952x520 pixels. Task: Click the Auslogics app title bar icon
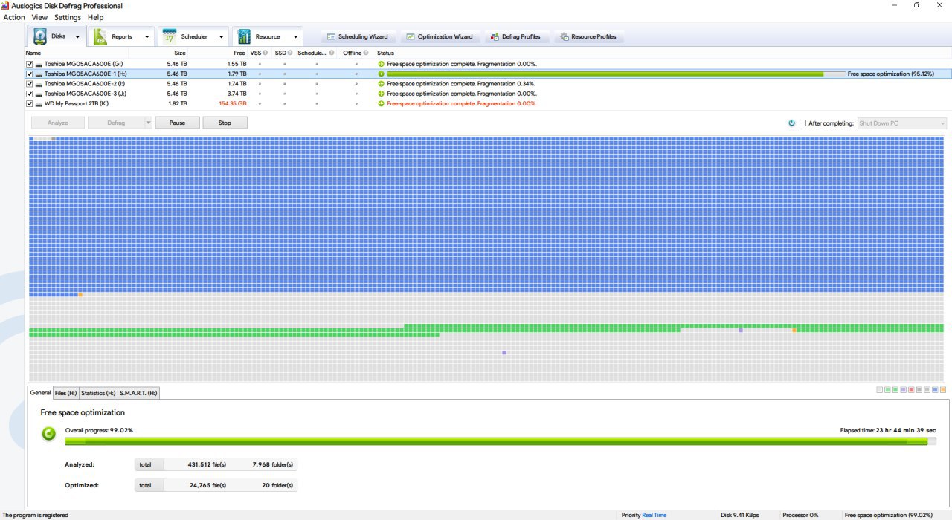5,5
